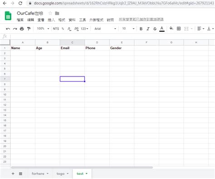Toggle bold formatting
Screen dimensions: 215x179
pyautogui.click(x=141, y=29)
